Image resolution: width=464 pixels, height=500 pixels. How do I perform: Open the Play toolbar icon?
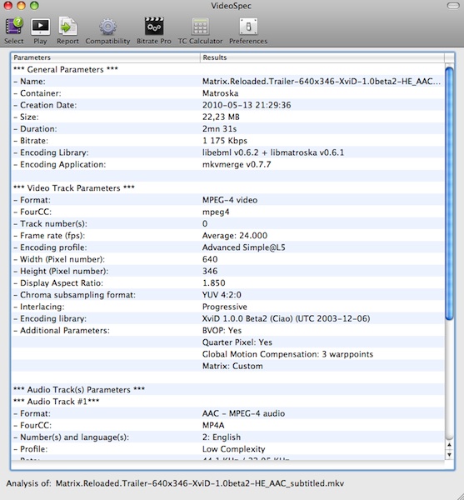(x=40, y=26)
